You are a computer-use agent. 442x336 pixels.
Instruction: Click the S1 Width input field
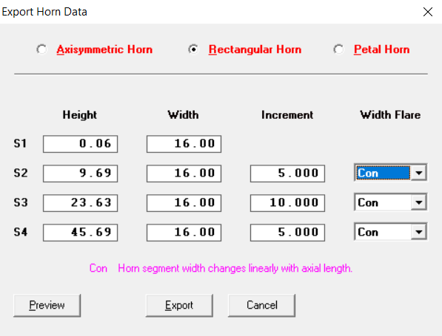pos(184,144)
